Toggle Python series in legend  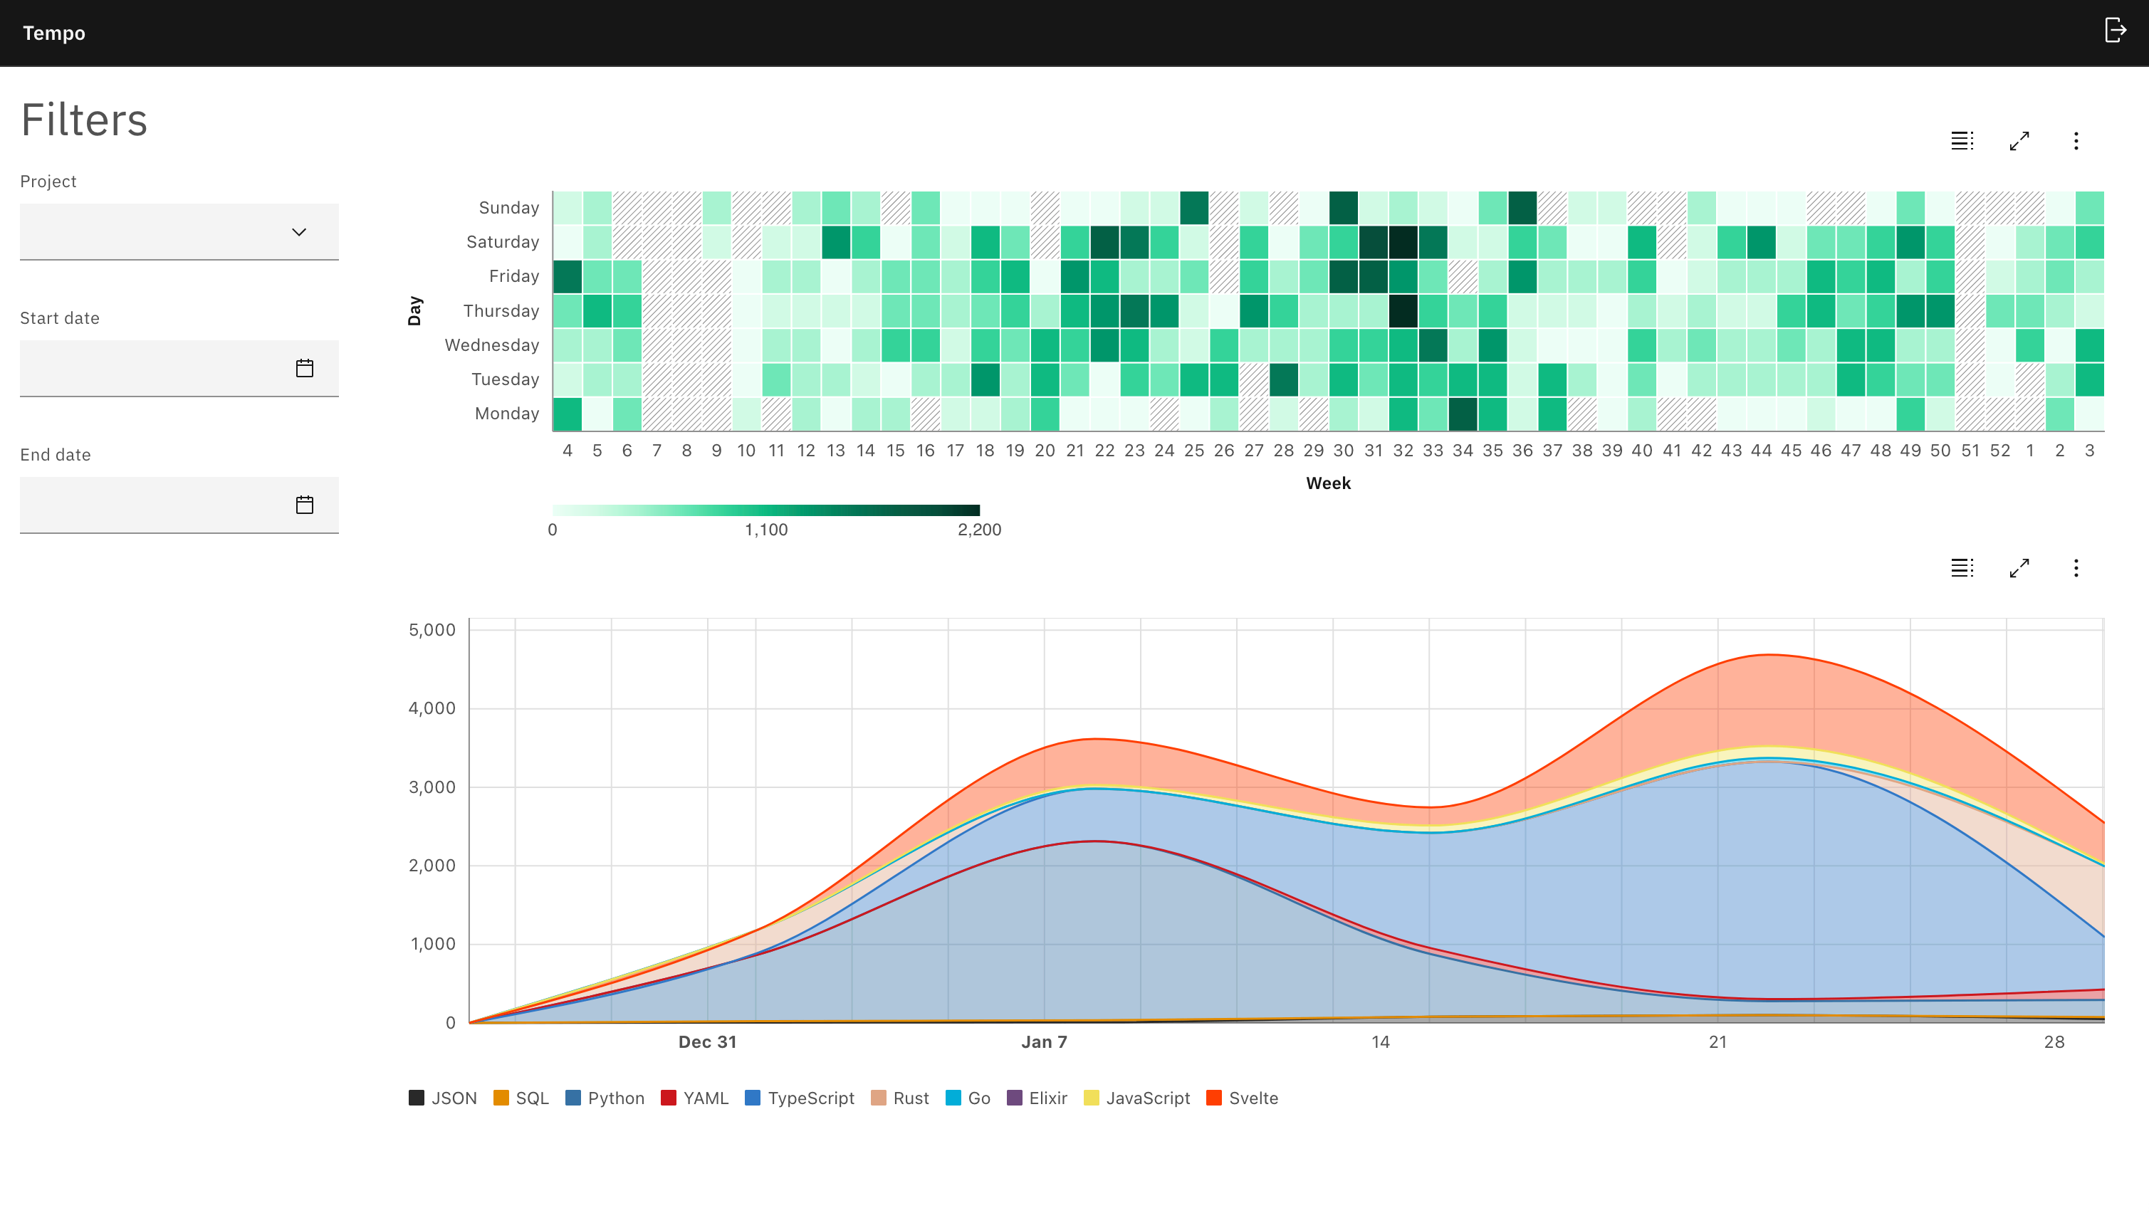tap(605, 1098)
